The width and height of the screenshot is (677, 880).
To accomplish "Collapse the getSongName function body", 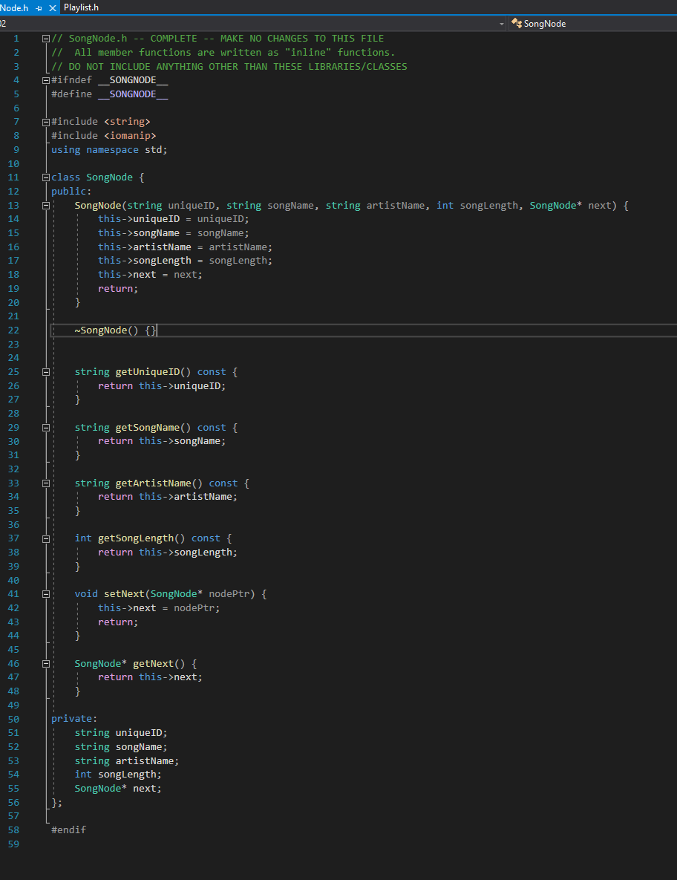I will 45,427.
